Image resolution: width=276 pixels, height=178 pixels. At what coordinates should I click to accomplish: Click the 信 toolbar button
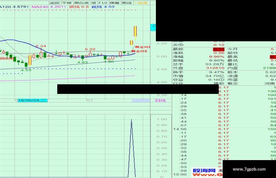(x=93, y=3)
